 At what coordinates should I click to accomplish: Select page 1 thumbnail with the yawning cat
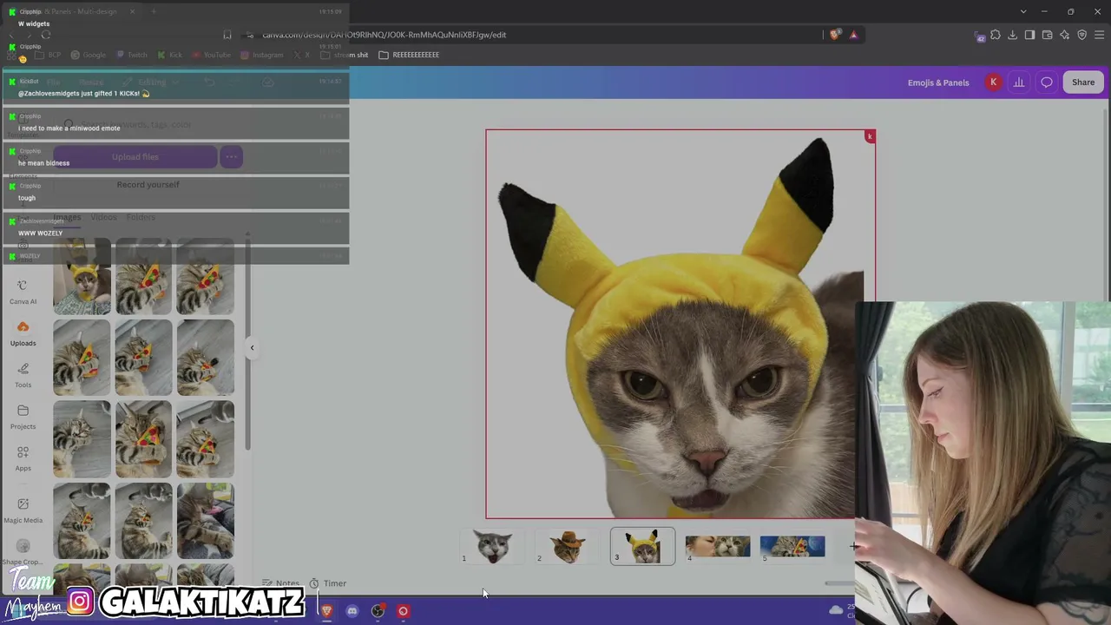pos(492,546)
